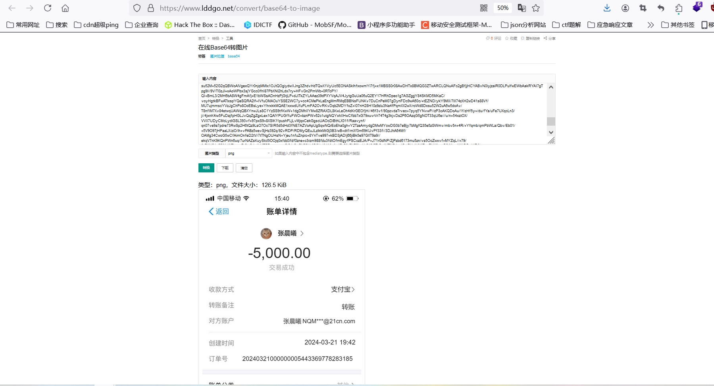714x386 pixels.
Task: Click the textarea scrollbar up arrow
Action: (x=551, y=87)
